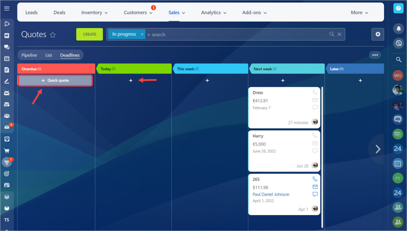This screenshot has height=231, width=407.
Task: Remove the In progress filter tag
Action: 142,34
